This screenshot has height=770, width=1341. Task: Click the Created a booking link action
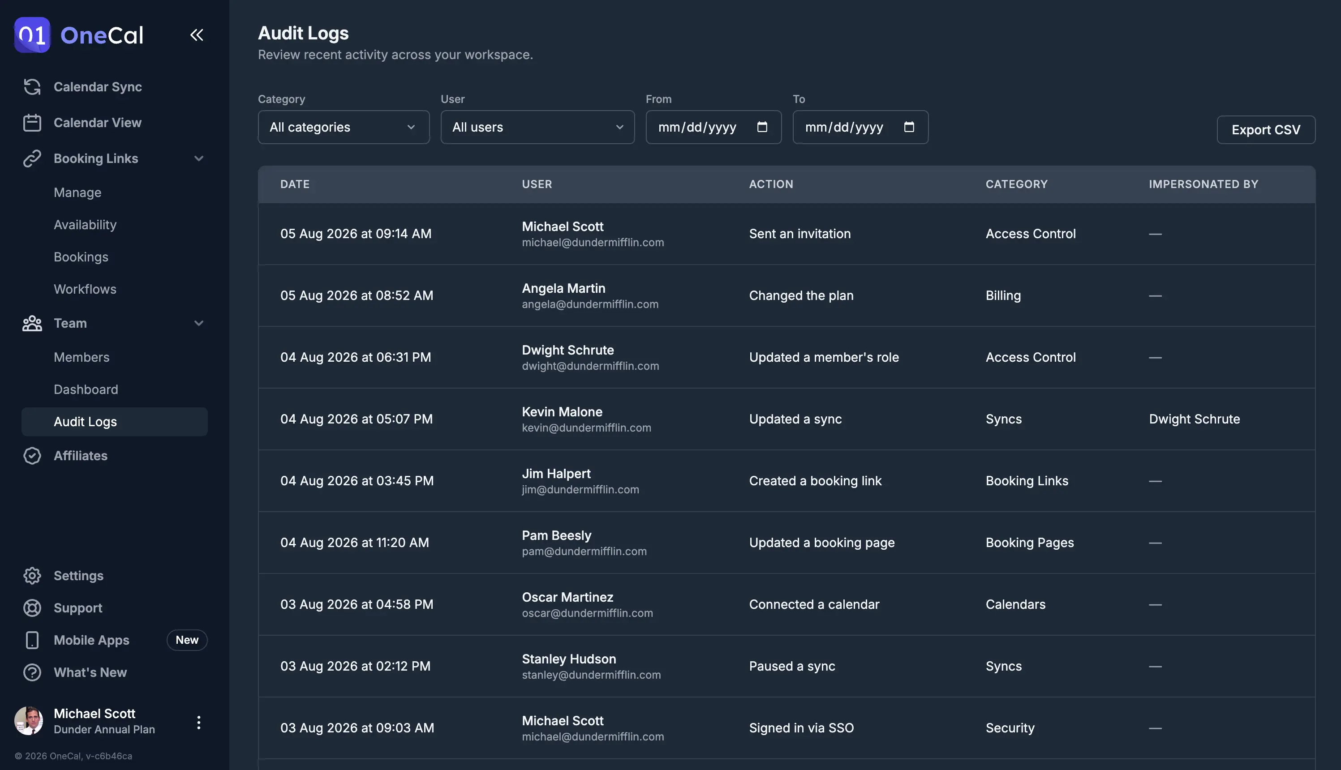(x=815, y=481)
